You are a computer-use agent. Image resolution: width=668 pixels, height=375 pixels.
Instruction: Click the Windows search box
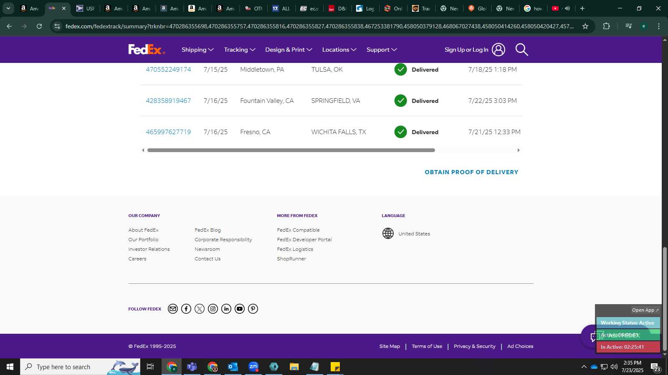(80, 367)
